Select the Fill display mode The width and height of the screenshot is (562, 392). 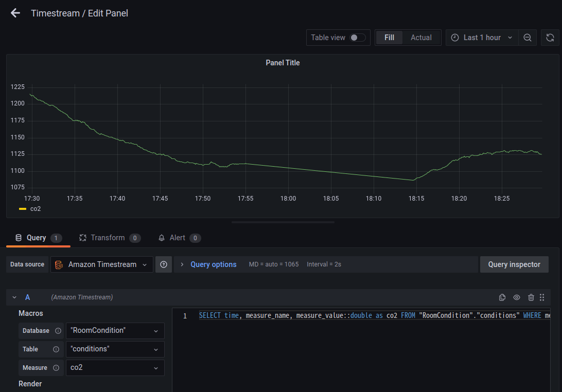click(389, 38)
